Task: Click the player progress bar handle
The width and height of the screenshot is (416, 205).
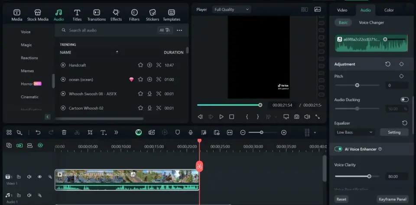Action: [260, 105]
